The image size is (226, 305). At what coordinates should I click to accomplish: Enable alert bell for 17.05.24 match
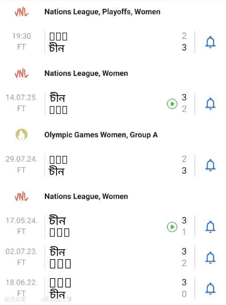(210, 227)
